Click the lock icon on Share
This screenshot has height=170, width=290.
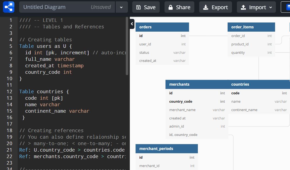pyautogui.click(x=171, y=7)
